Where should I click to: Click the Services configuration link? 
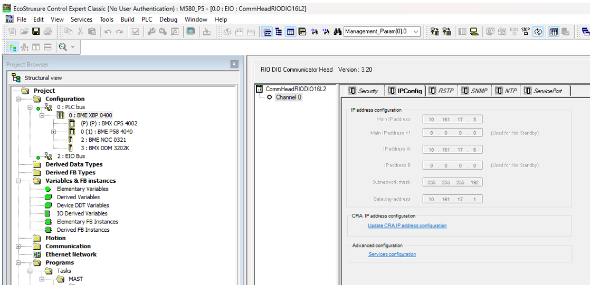pos(392,254)
